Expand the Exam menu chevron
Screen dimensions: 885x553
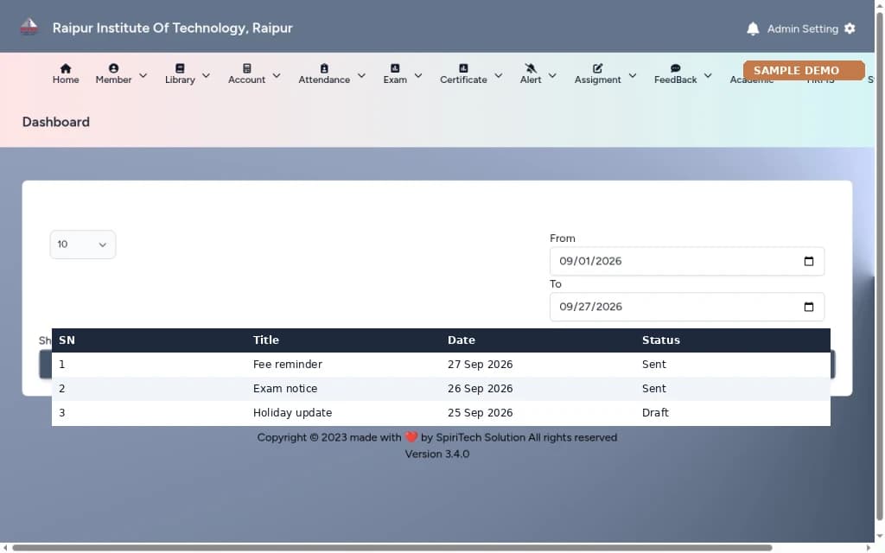coord(418,75)
